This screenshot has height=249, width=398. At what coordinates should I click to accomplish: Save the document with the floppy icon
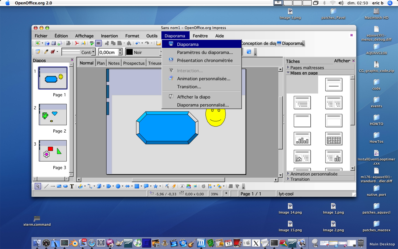coord(54,43)
